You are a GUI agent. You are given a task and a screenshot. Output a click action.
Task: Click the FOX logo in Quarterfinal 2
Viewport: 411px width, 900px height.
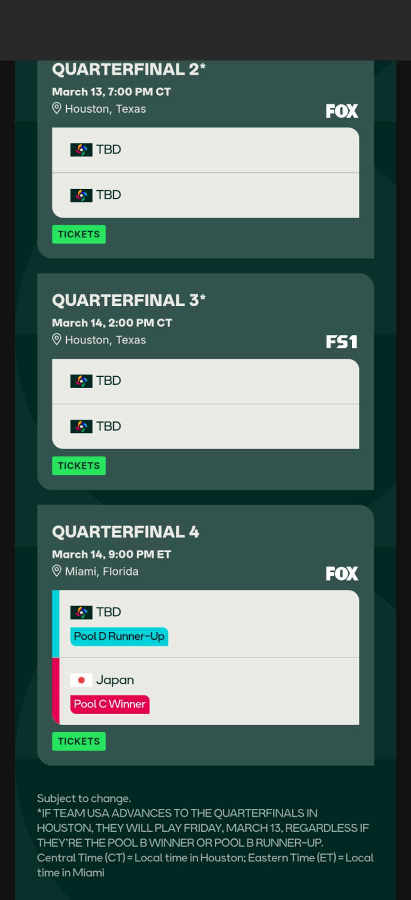[342, 111]
